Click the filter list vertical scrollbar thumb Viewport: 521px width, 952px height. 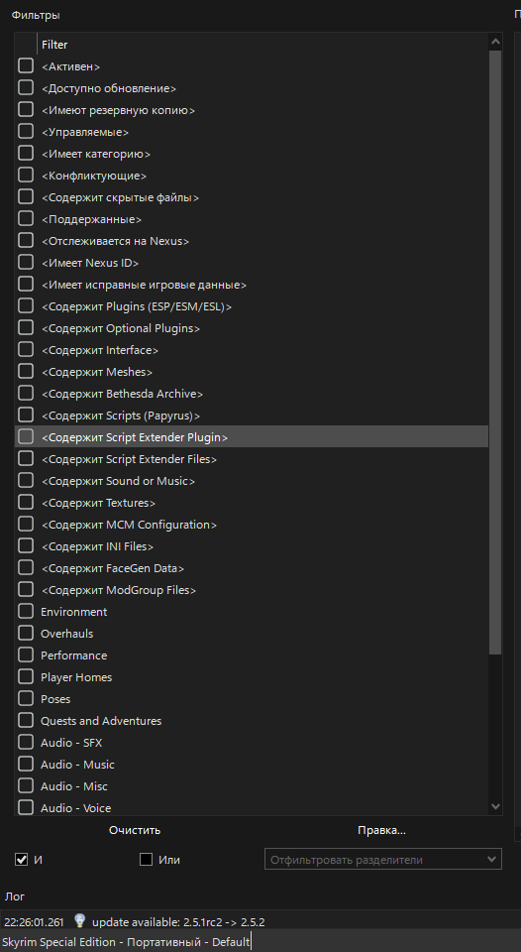tap(495, 352)
